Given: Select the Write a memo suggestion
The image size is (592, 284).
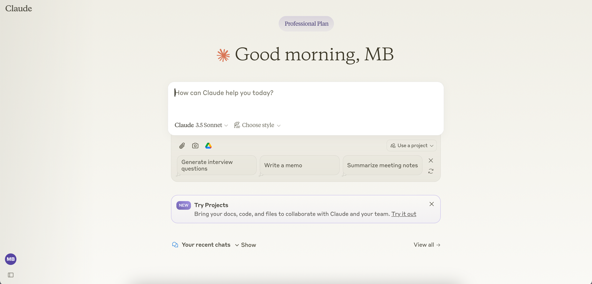Looking at the screenshot, I should pos(299,165).
